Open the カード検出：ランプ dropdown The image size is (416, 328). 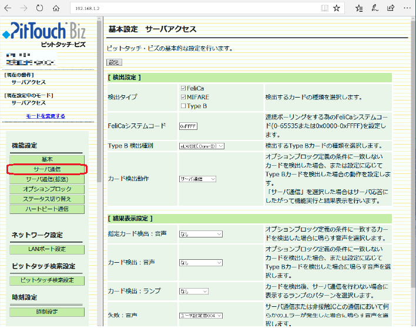(x=194, y=292)
